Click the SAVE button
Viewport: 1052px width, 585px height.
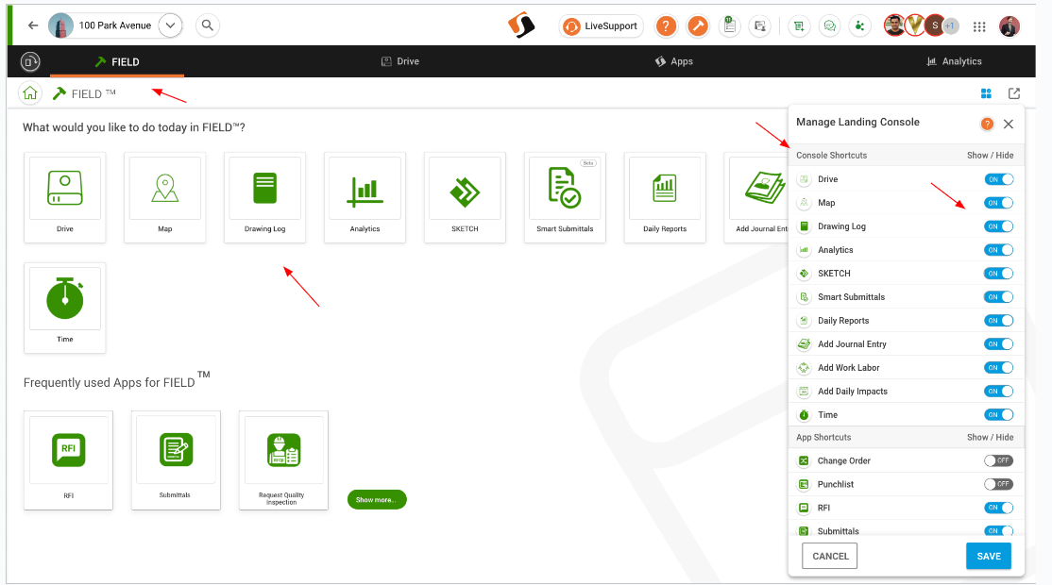[989, 556]
